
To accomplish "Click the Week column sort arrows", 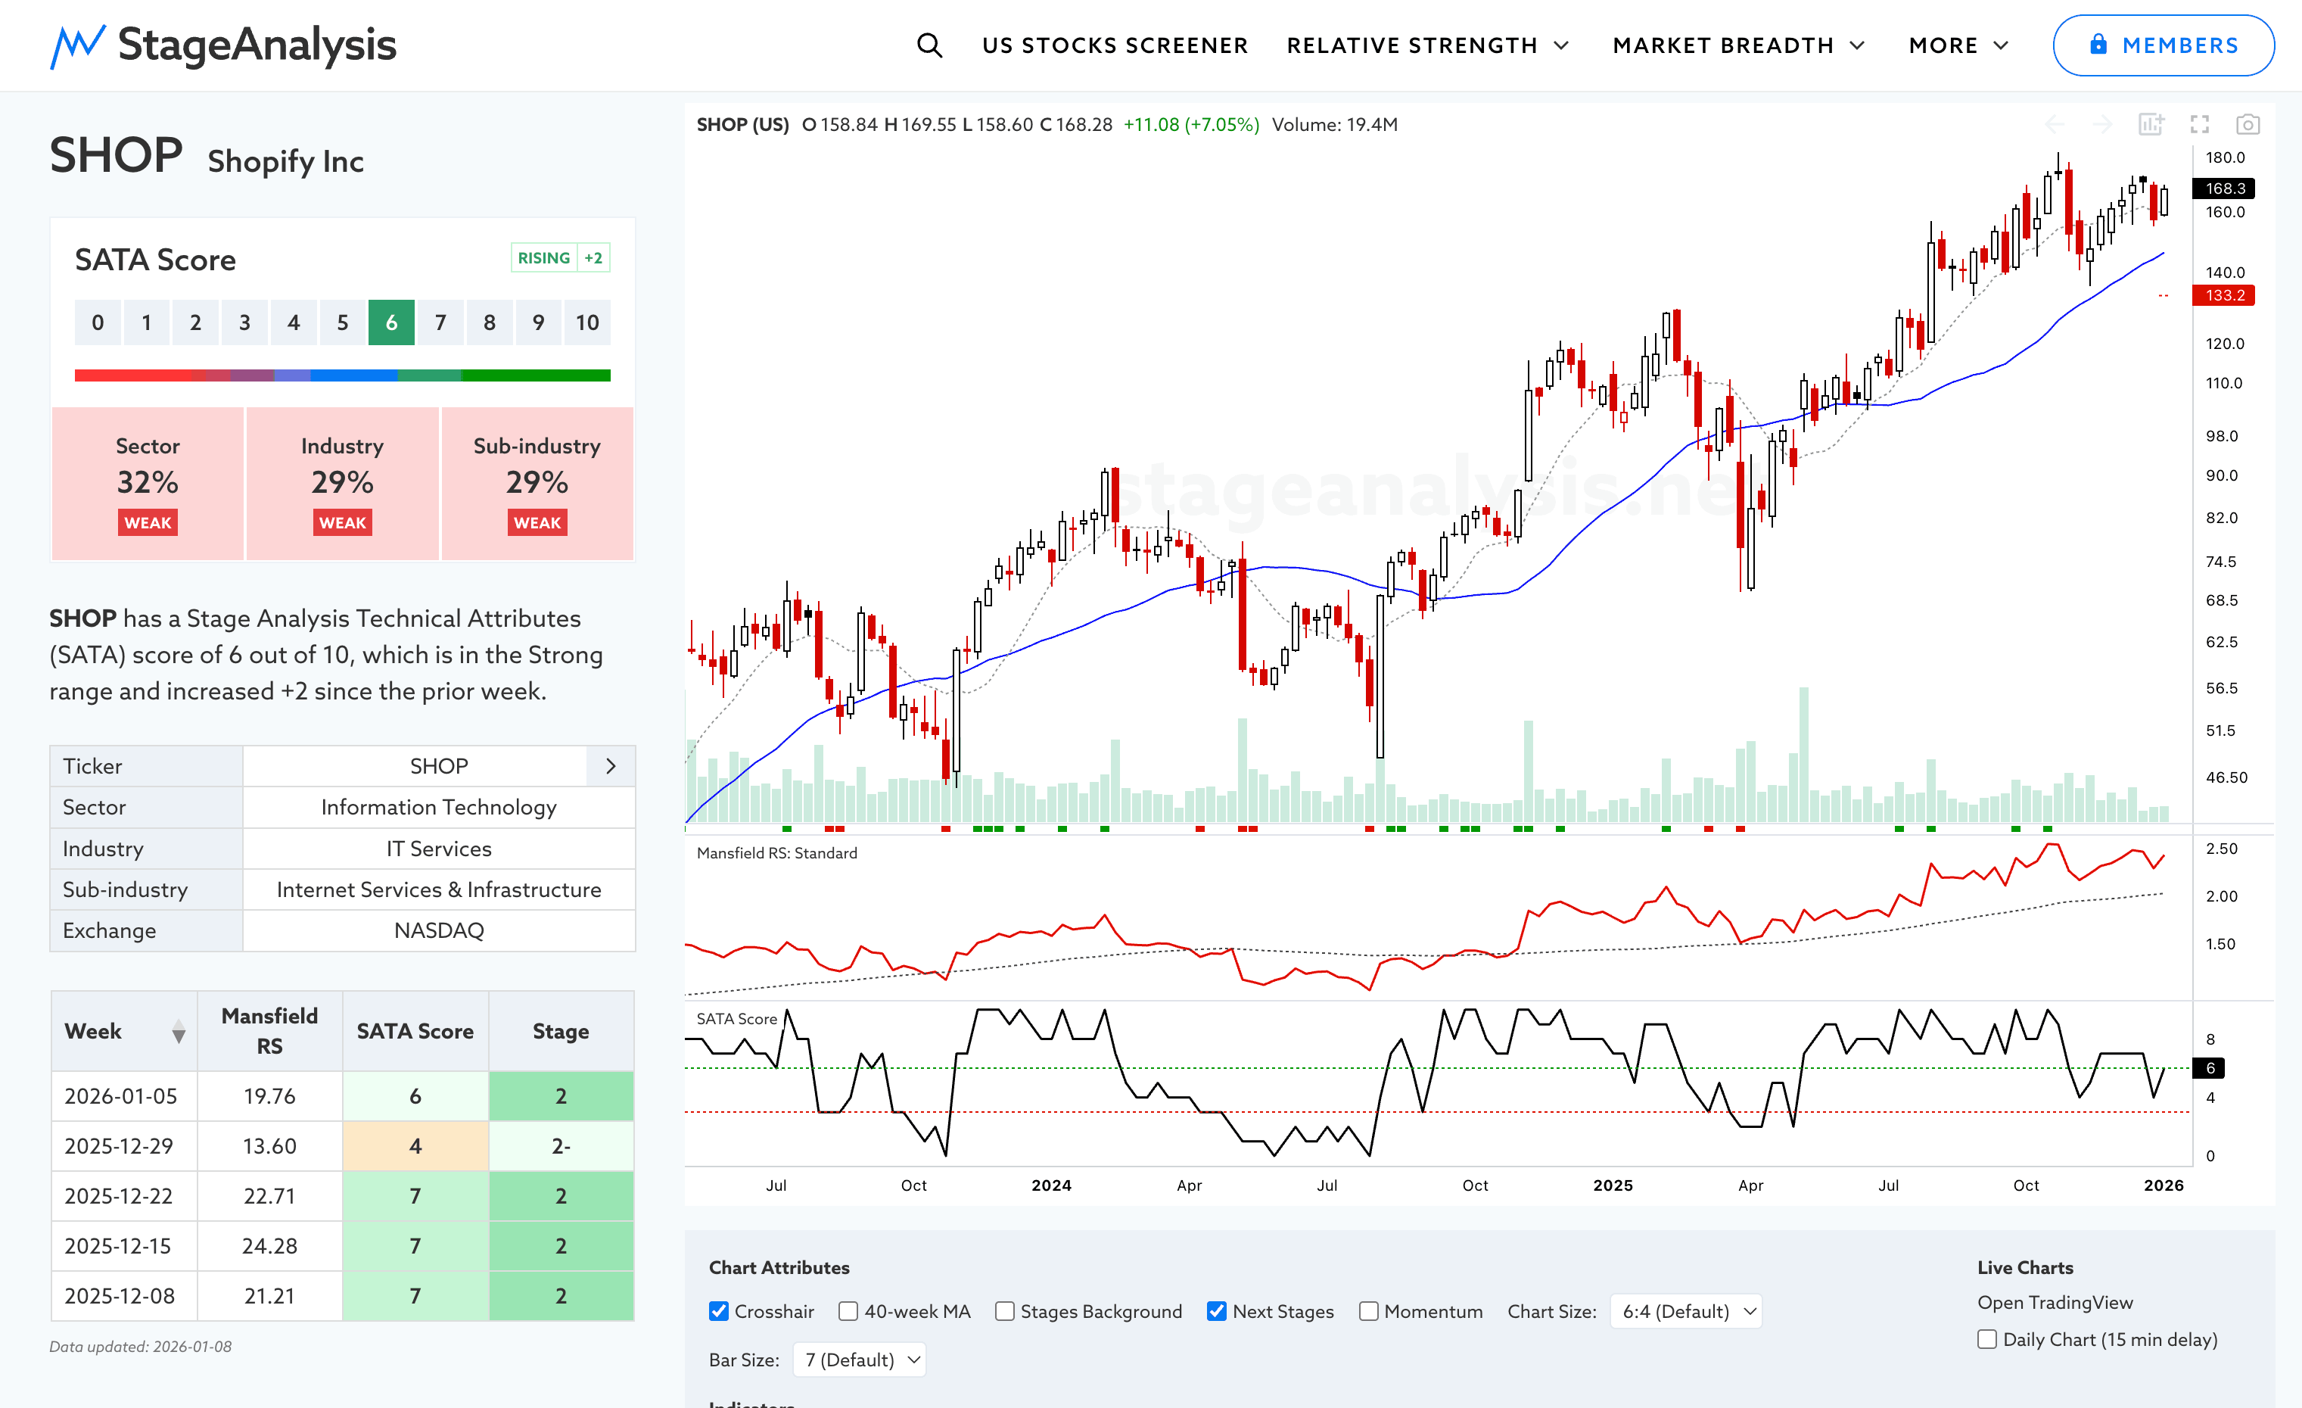I will click(x=179, y=1032).
